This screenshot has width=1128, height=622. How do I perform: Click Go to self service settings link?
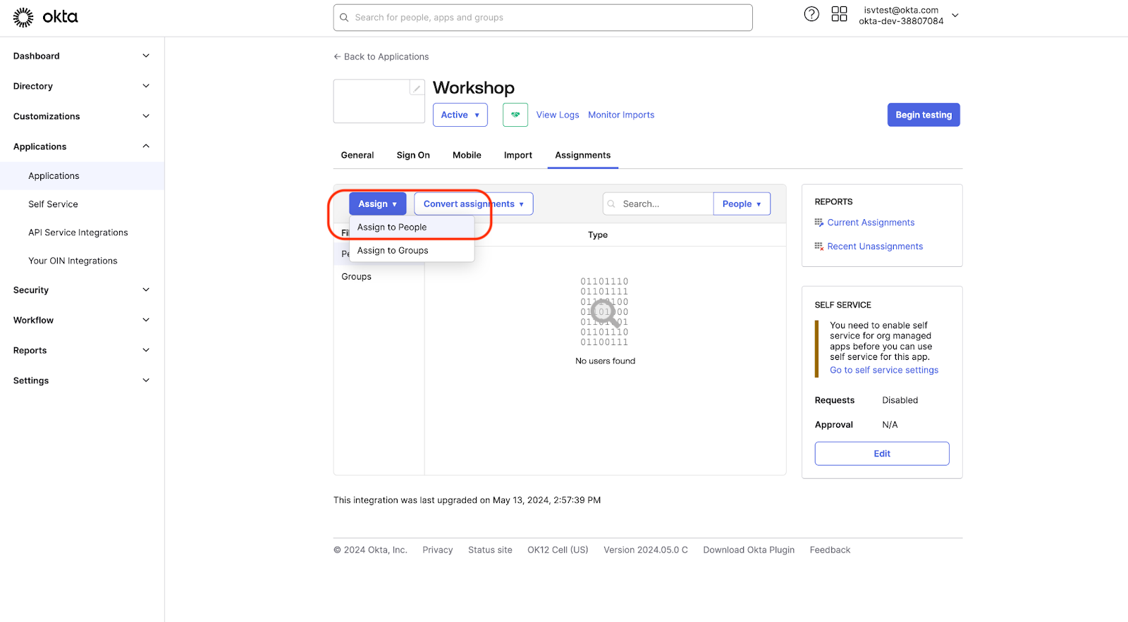[x=884, y=370]
